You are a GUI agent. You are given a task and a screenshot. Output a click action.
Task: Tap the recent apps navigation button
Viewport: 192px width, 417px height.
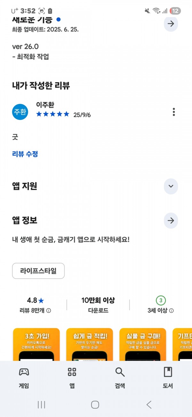41,405
